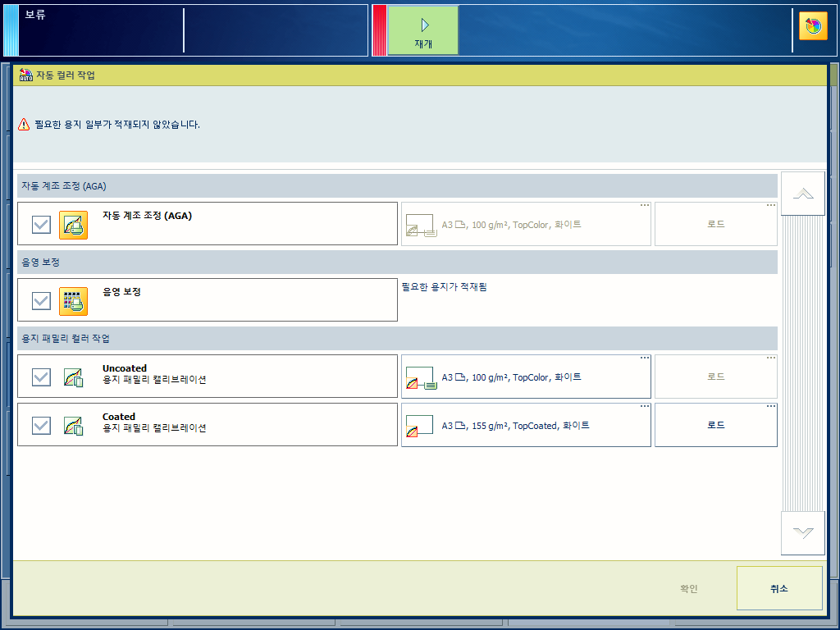The height and width of the screenshot is (630, 840).
Task: Click the Uncoated media tray icon
Action: tap(421, 378)
